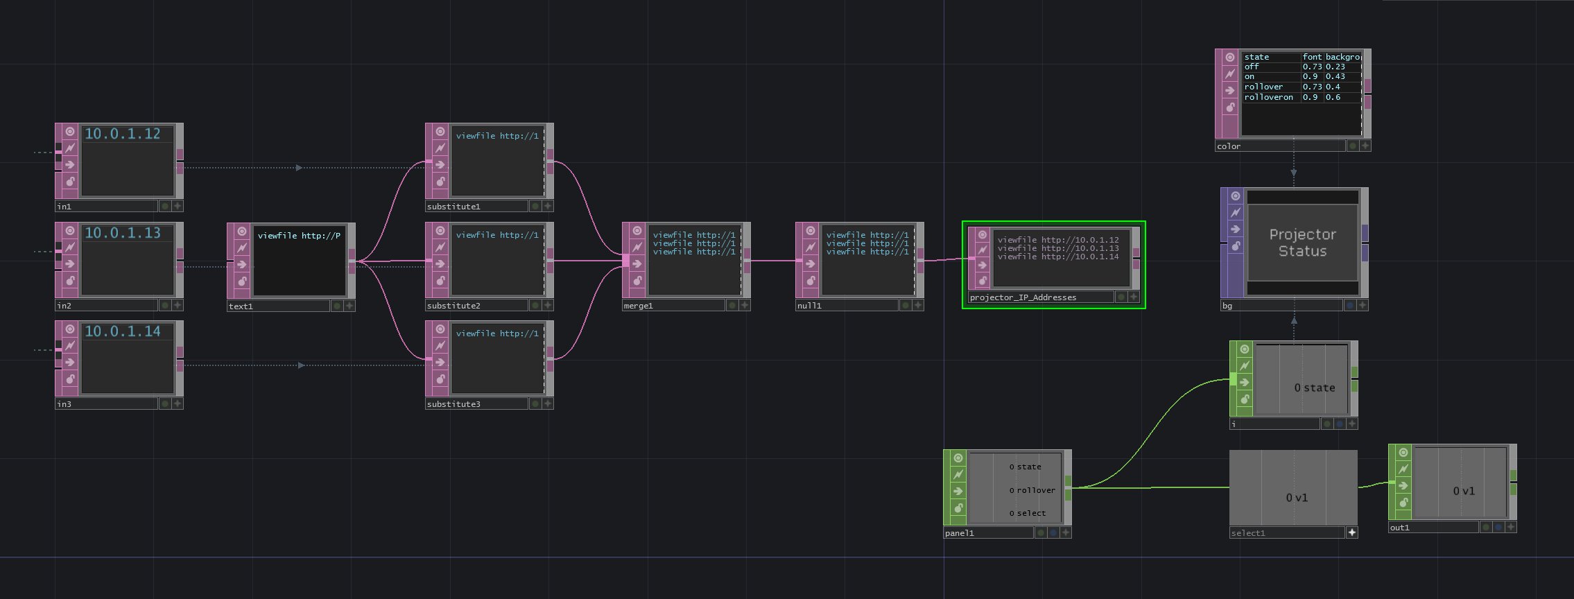Toggle the blue flag circle on panel1
1574x599 pixels.
click(x=1053, y=532)
